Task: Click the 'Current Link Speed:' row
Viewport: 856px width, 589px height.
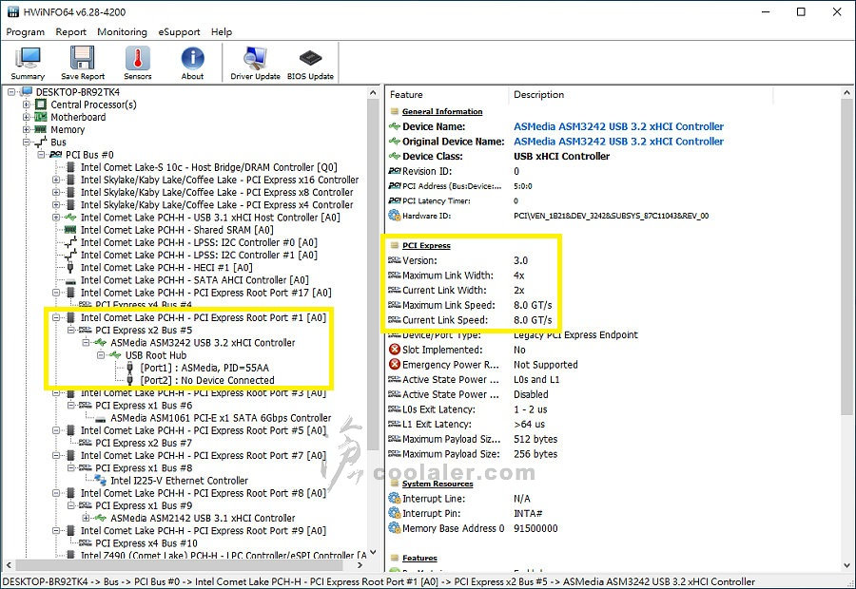Action: click(471, 320)
